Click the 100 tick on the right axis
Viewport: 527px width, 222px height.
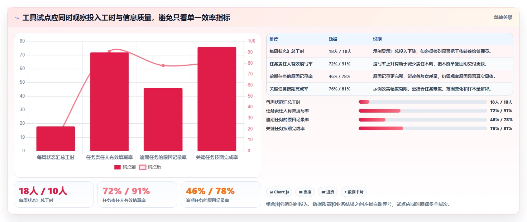251,41
